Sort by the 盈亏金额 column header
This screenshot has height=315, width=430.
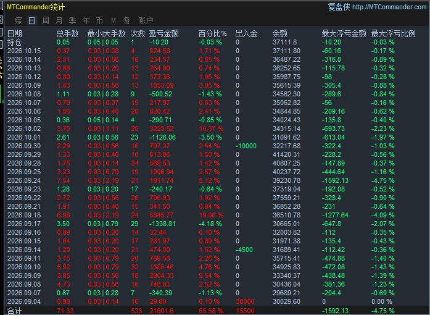163,33
